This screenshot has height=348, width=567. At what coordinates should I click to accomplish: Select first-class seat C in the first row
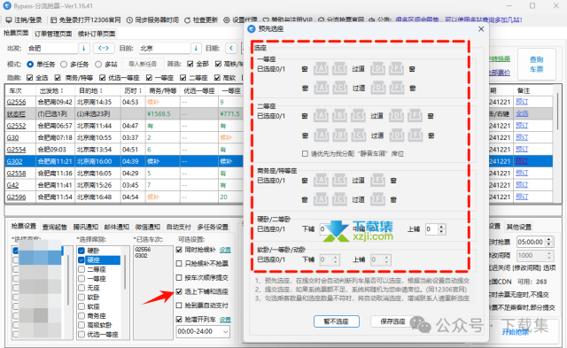[x=339, y=69]
